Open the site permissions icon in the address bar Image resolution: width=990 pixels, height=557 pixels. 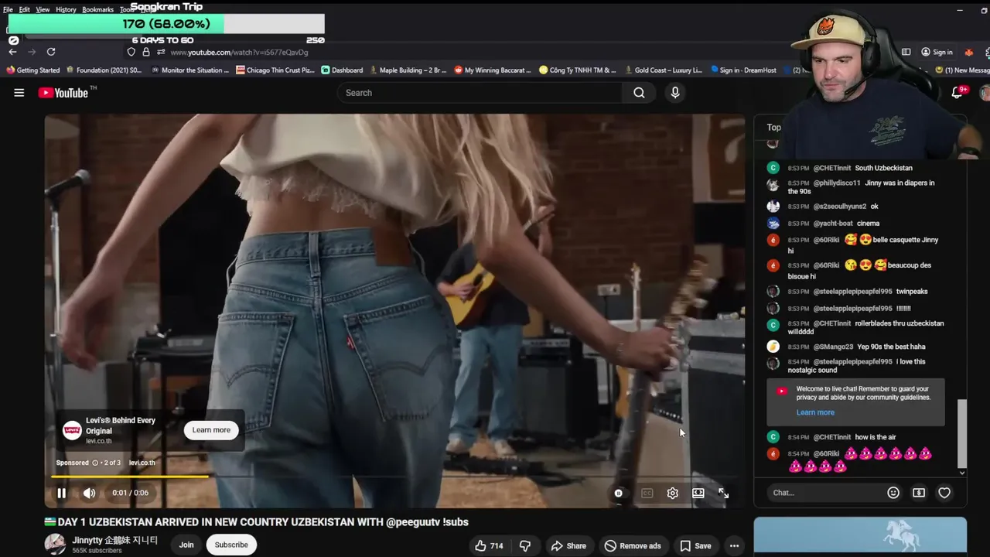[x=161, y=52]
